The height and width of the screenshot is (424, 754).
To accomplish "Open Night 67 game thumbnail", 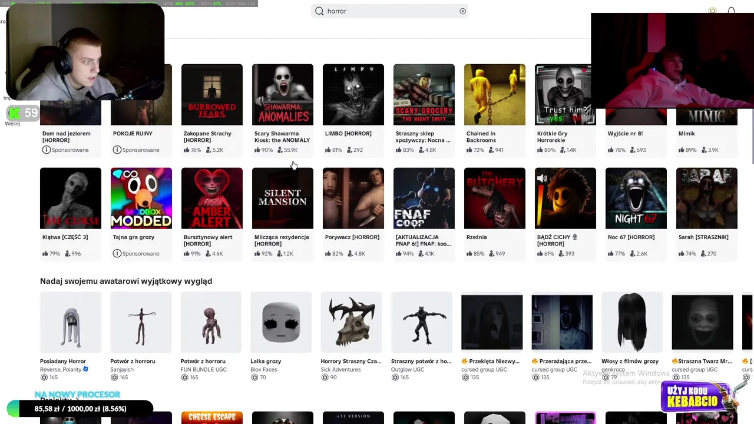I will pos(636,198).
